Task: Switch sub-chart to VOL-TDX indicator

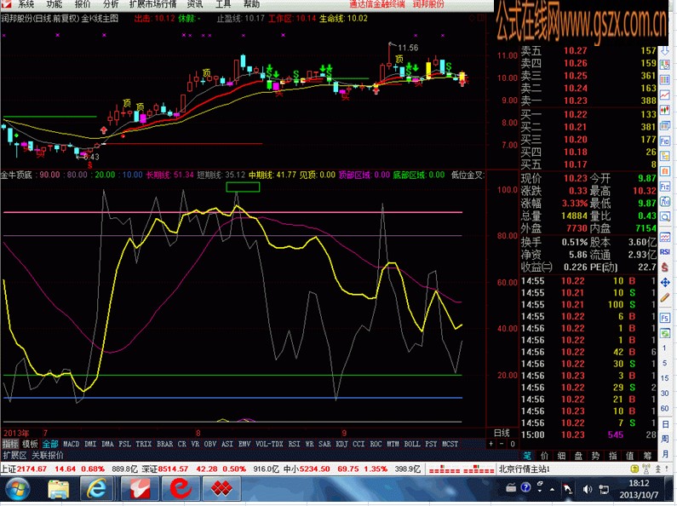Action: (269, 444)
